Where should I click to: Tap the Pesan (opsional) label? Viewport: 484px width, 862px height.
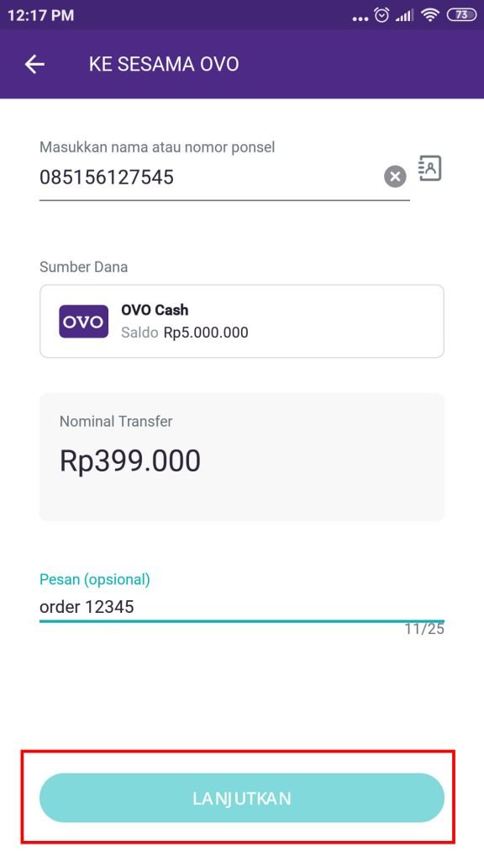[x=95, y=579]
